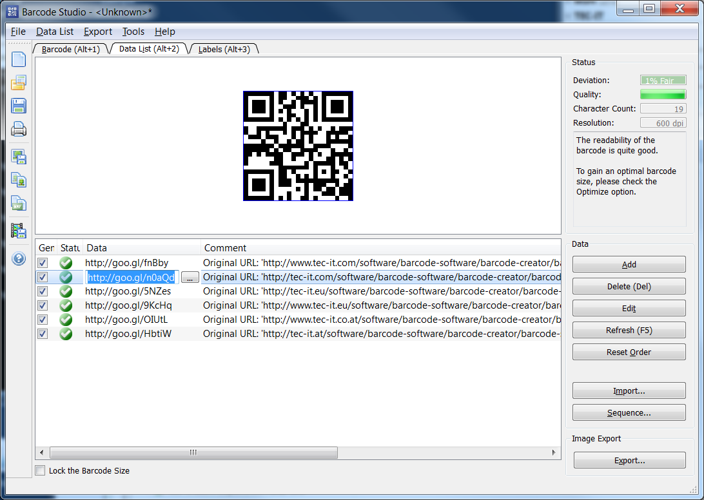Image resolution: width=704 pixels, height=500 pixels.
Task: Click status checkmark for goo.gl/HbtiW row
Action: tap(66, 334)
